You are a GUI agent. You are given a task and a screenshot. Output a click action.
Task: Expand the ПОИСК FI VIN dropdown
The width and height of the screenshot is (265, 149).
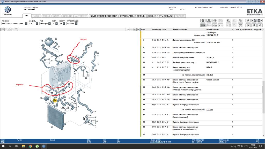[x=26, y=24]
